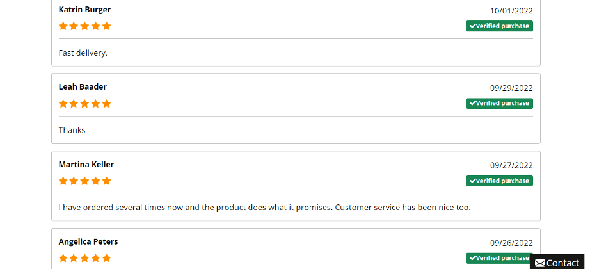The image size is (590, 269).
Task: Click the 09/26/2022 review date
Action: (511, 243)
